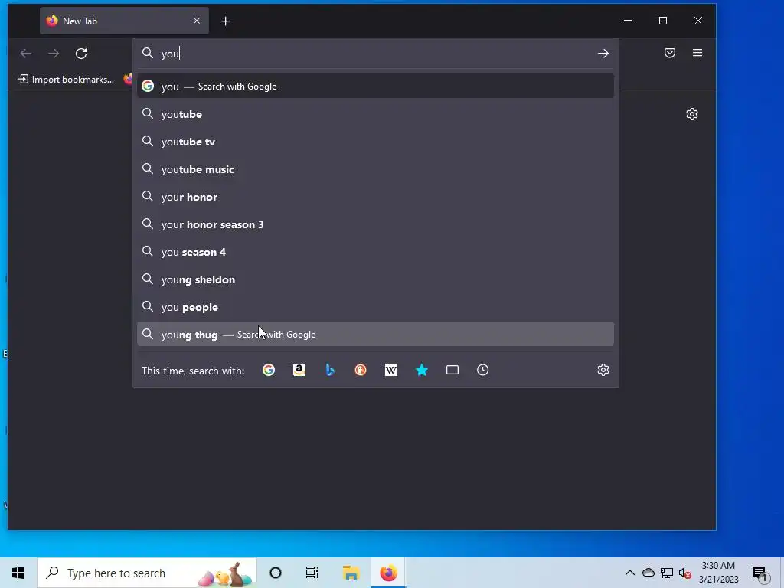Image resolution: width=784 pixels, height=588 pixels.
Task: Open the notification center icon
Action: [760, 573]
